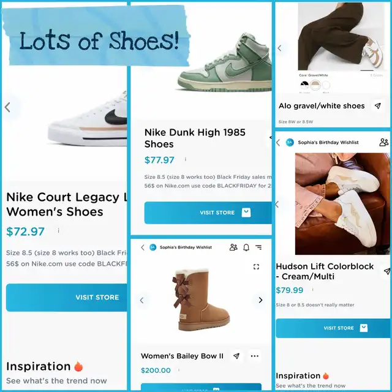Open the members icon in the Hudson Lift header

pos(384,142)
